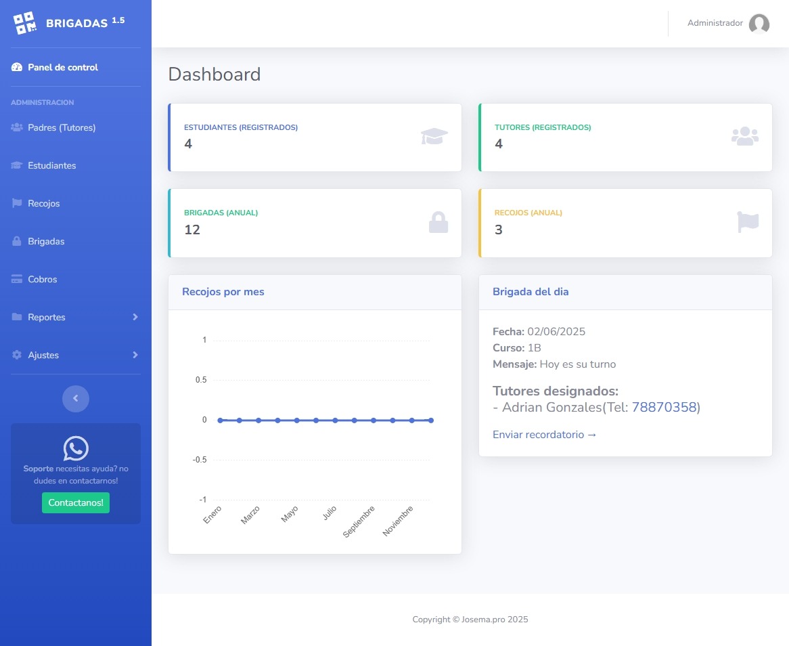Select the Cobros payment icon
Viewport: 789px width, 646px height.
point(16,279)
